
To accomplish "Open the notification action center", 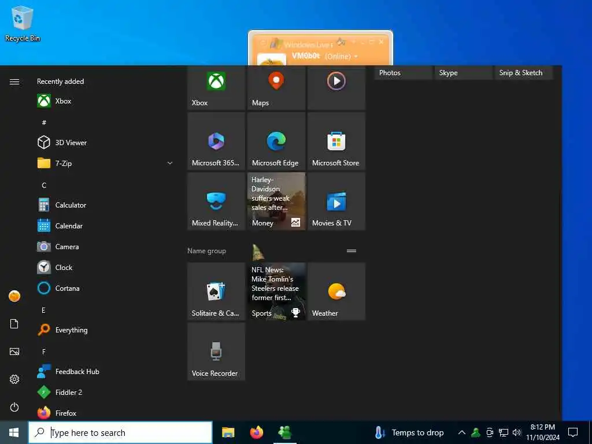I will 573,432.
